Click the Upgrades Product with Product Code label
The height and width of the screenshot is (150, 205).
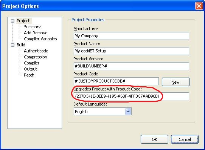[x=107, y=89]
